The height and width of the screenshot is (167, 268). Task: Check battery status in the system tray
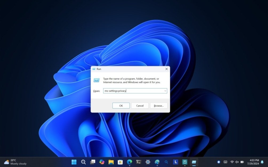[242, 162]
